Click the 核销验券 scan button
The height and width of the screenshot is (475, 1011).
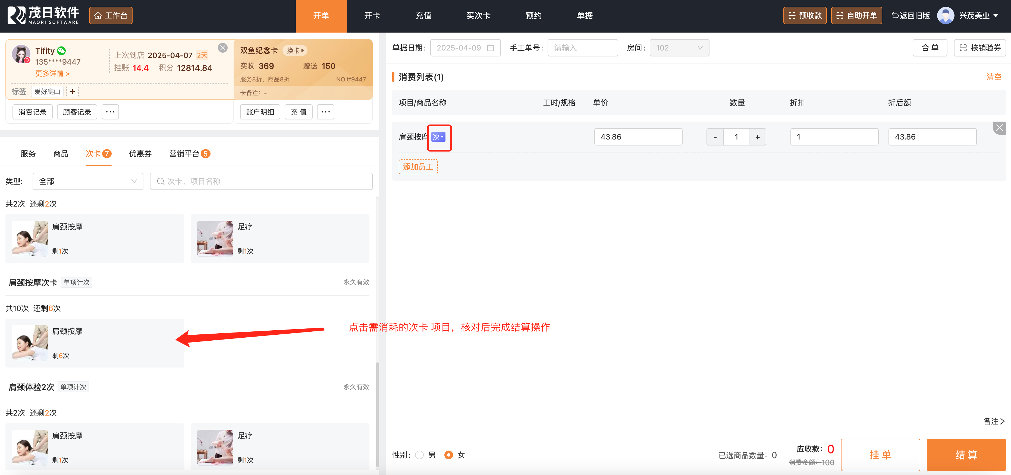point(979,48)
